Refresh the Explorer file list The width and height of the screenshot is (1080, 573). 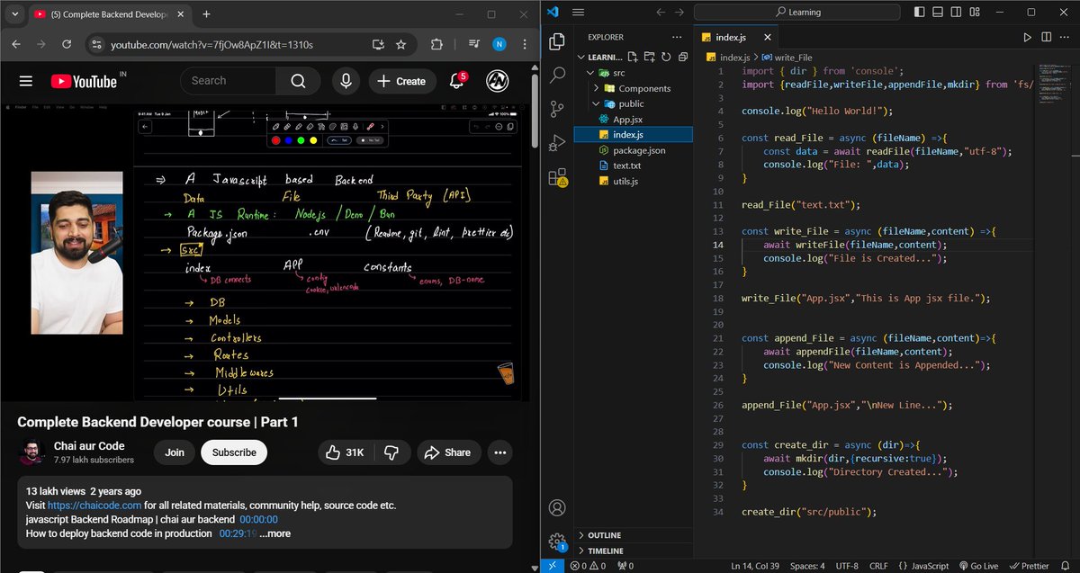(x=666, y=56)
